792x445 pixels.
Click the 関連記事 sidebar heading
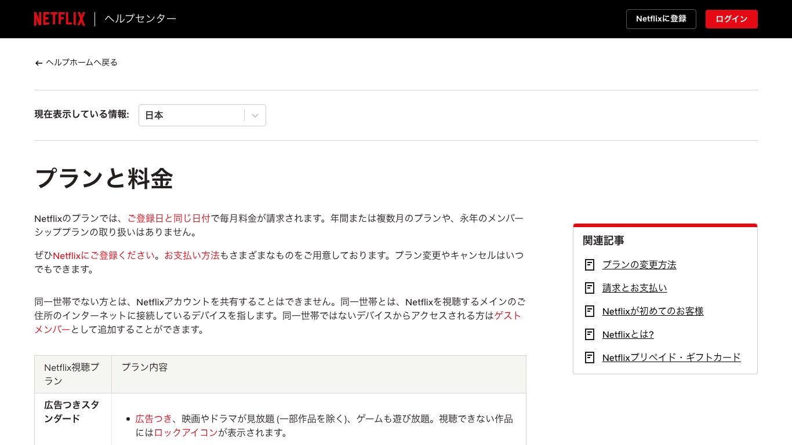tap(604, 240)
